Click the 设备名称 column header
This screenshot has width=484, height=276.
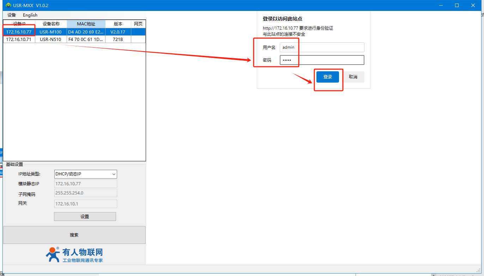pos(51,24)
